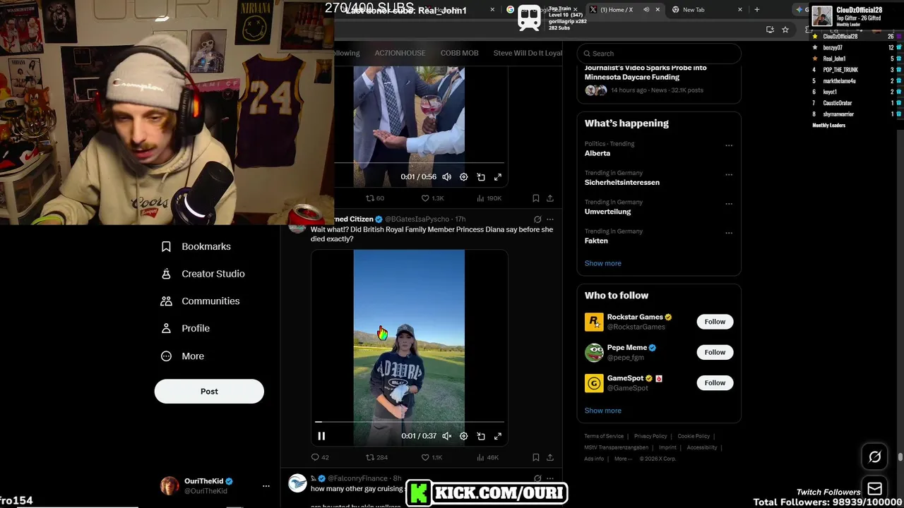Image resolution: width=904 pixels, height=508 pixels.
Task: View analytics showing 46K views
Action: (x=488, y=457)
